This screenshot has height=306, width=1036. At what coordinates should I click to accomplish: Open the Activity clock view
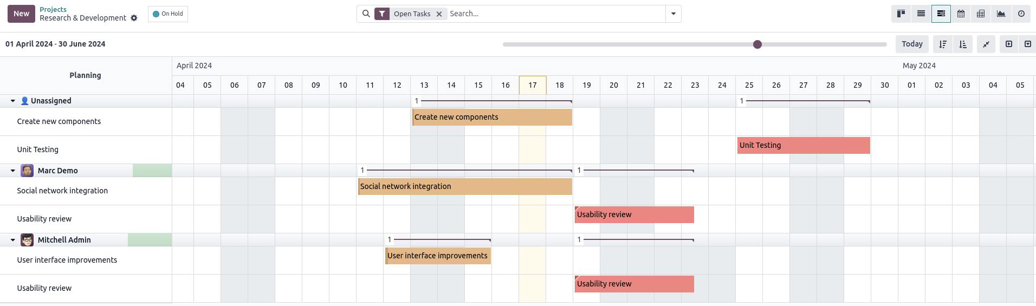(x=1021, y=14)
